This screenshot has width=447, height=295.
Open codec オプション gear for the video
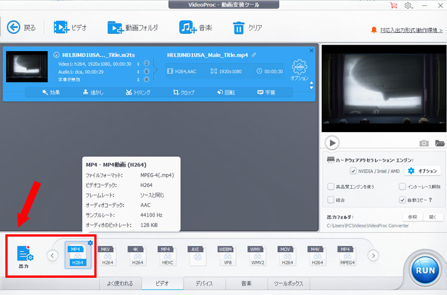tap(299, 70)
